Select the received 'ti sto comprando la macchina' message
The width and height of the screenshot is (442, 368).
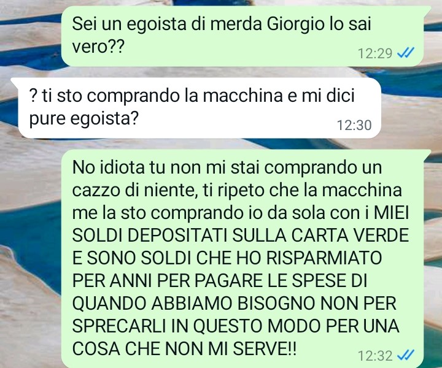pos(196,108)
